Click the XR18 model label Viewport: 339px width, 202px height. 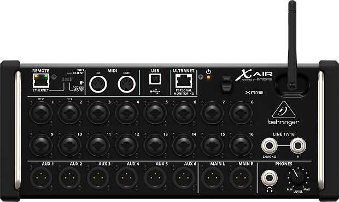point(254,92)
